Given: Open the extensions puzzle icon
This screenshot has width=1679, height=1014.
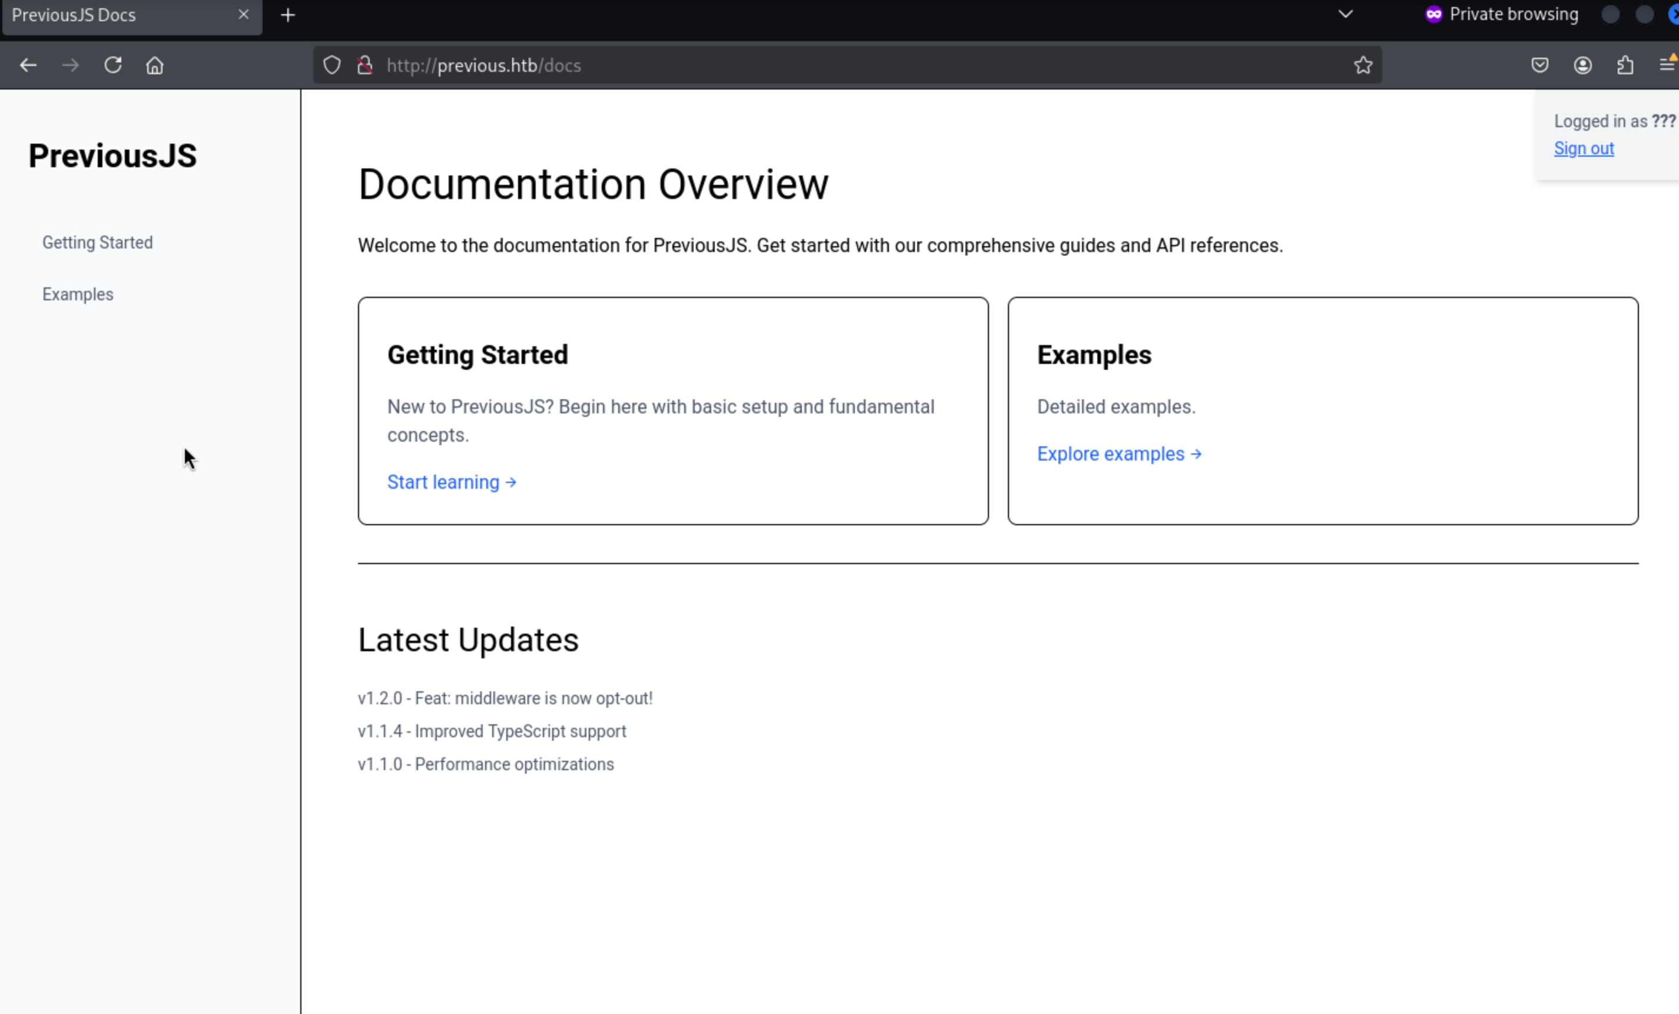Looking at the screenshot, I should (x=1625, y=65).
